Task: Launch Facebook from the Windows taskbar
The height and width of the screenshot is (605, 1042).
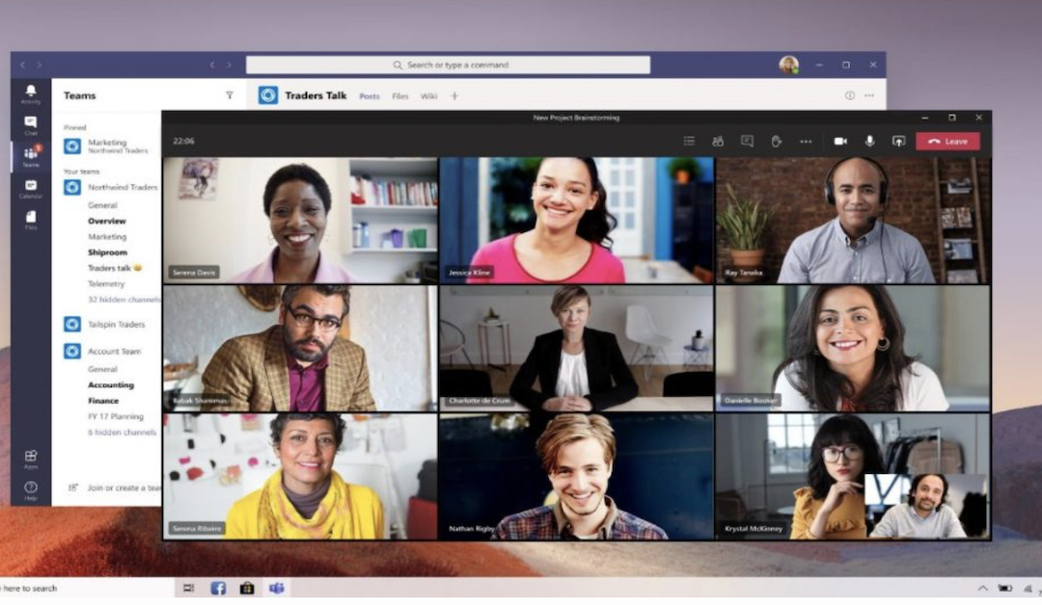Action: click(x=217, y=588)
